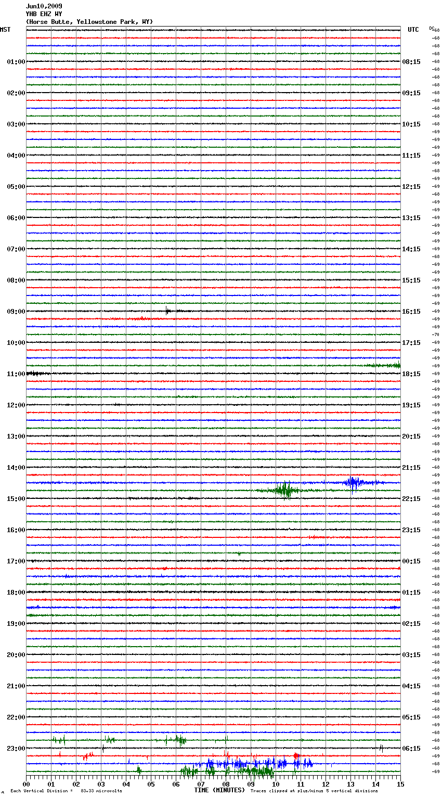This screenshot has height=798, width=442.
Task: Select the '10:00' MST time label
Action: click(x=16, y=343)
